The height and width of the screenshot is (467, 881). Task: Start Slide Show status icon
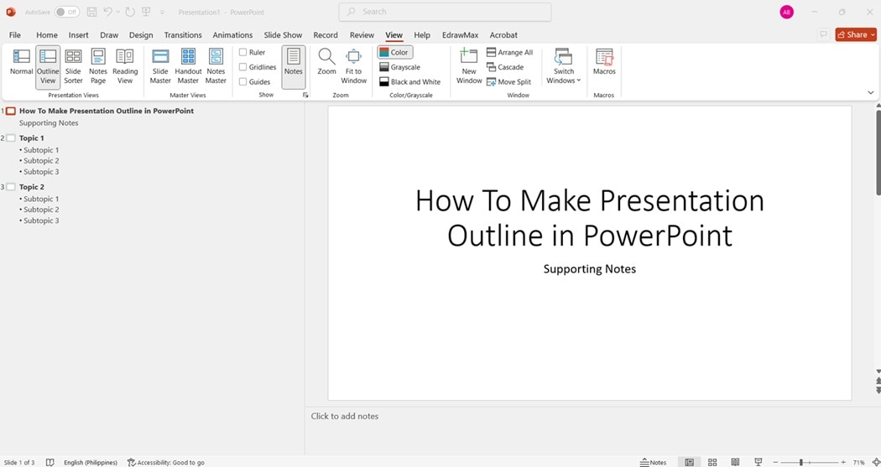(758, 463)
